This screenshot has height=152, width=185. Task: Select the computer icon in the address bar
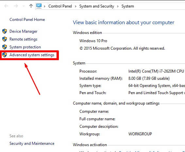click(39, 6)
